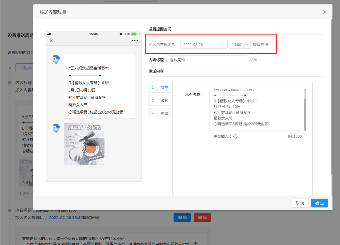Viewport: 340px width, 245px height.
Task: Click #三八妇女超品生活节# line in preview
Action: [x=89, y=68]
